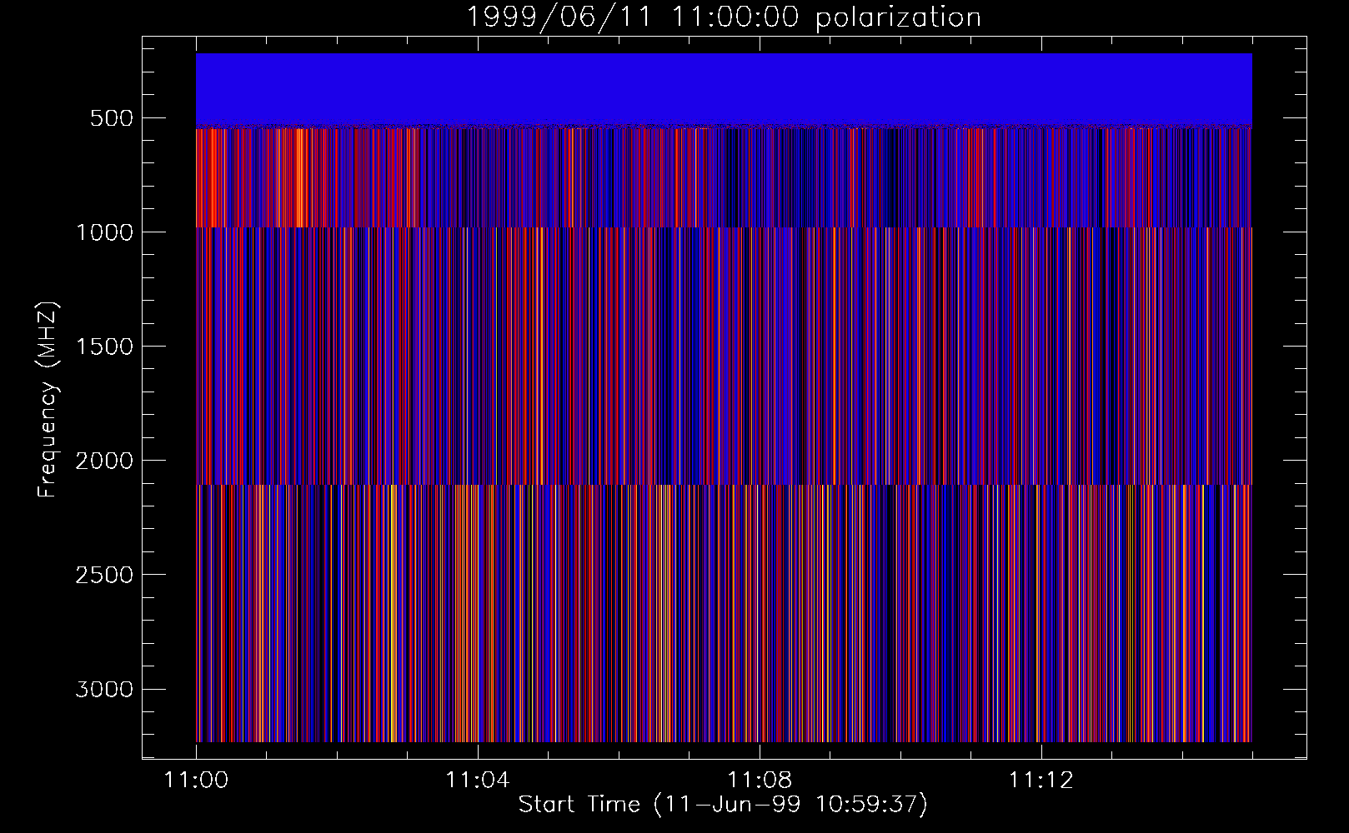The height and width of the screenshot is (833, 1349).
Task: Click the 1000 frequency tick label
Action: (104, 232)
